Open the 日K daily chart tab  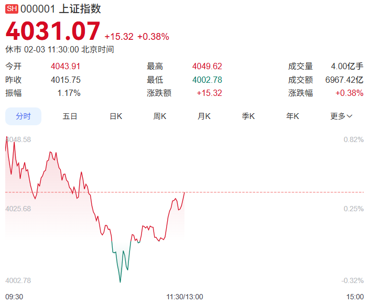(x=116, y=116)
